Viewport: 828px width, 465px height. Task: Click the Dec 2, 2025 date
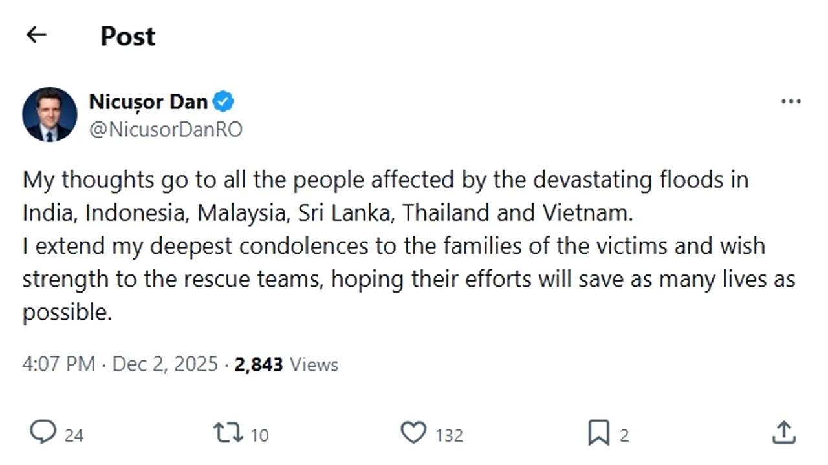(165, 364)
